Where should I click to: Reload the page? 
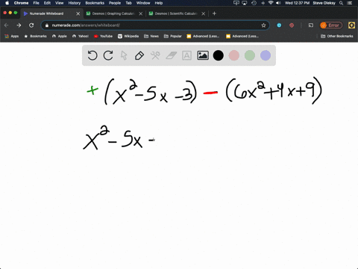tap(31, 25)
